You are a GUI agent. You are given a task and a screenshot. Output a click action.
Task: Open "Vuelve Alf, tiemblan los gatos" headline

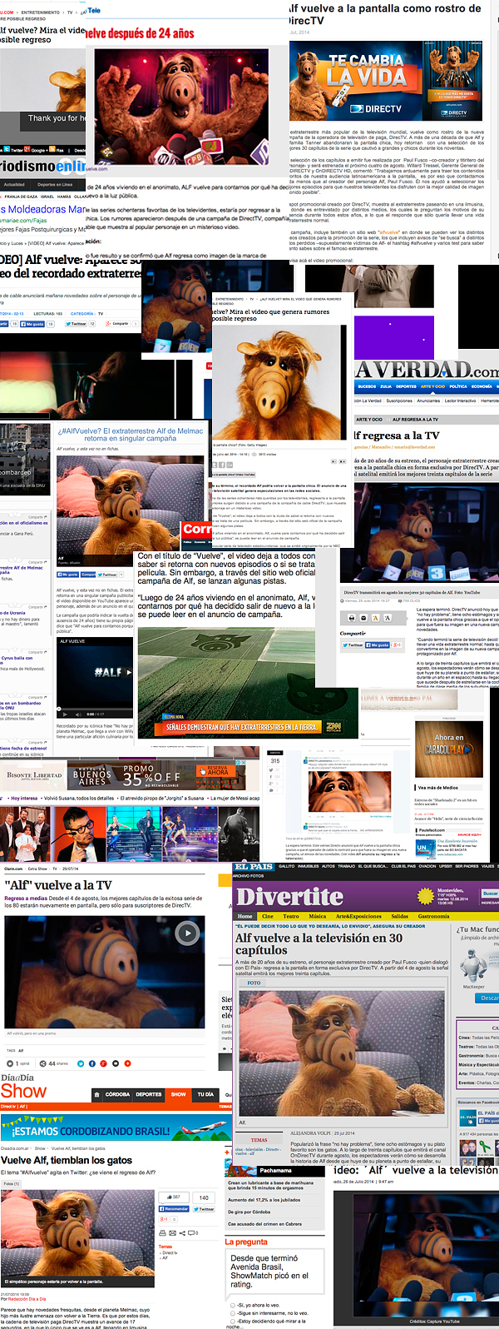pos(67,1159)
